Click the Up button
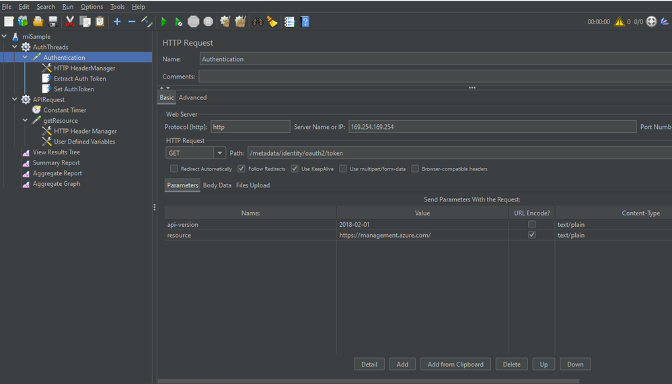 point(544,365)
